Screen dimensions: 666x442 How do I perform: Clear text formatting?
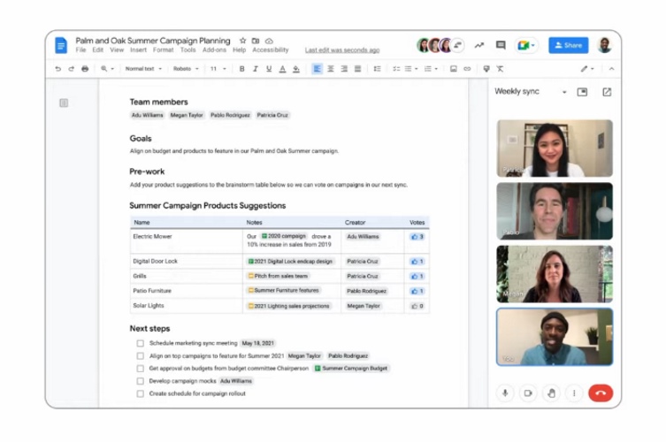500,69
